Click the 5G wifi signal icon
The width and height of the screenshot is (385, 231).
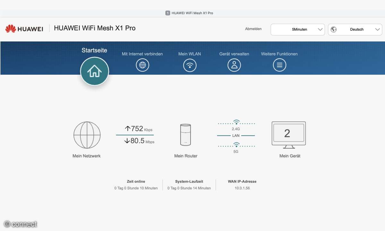[x=236, y=145]
